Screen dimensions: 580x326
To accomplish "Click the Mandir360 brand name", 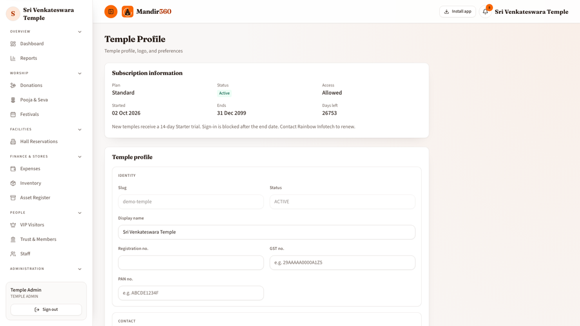I will 154,11.
